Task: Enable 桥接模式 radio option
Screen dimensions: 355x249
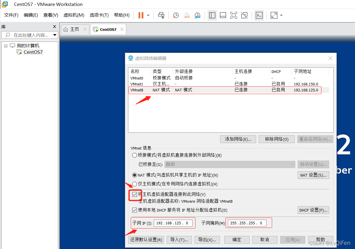Action: coord(135,155)
